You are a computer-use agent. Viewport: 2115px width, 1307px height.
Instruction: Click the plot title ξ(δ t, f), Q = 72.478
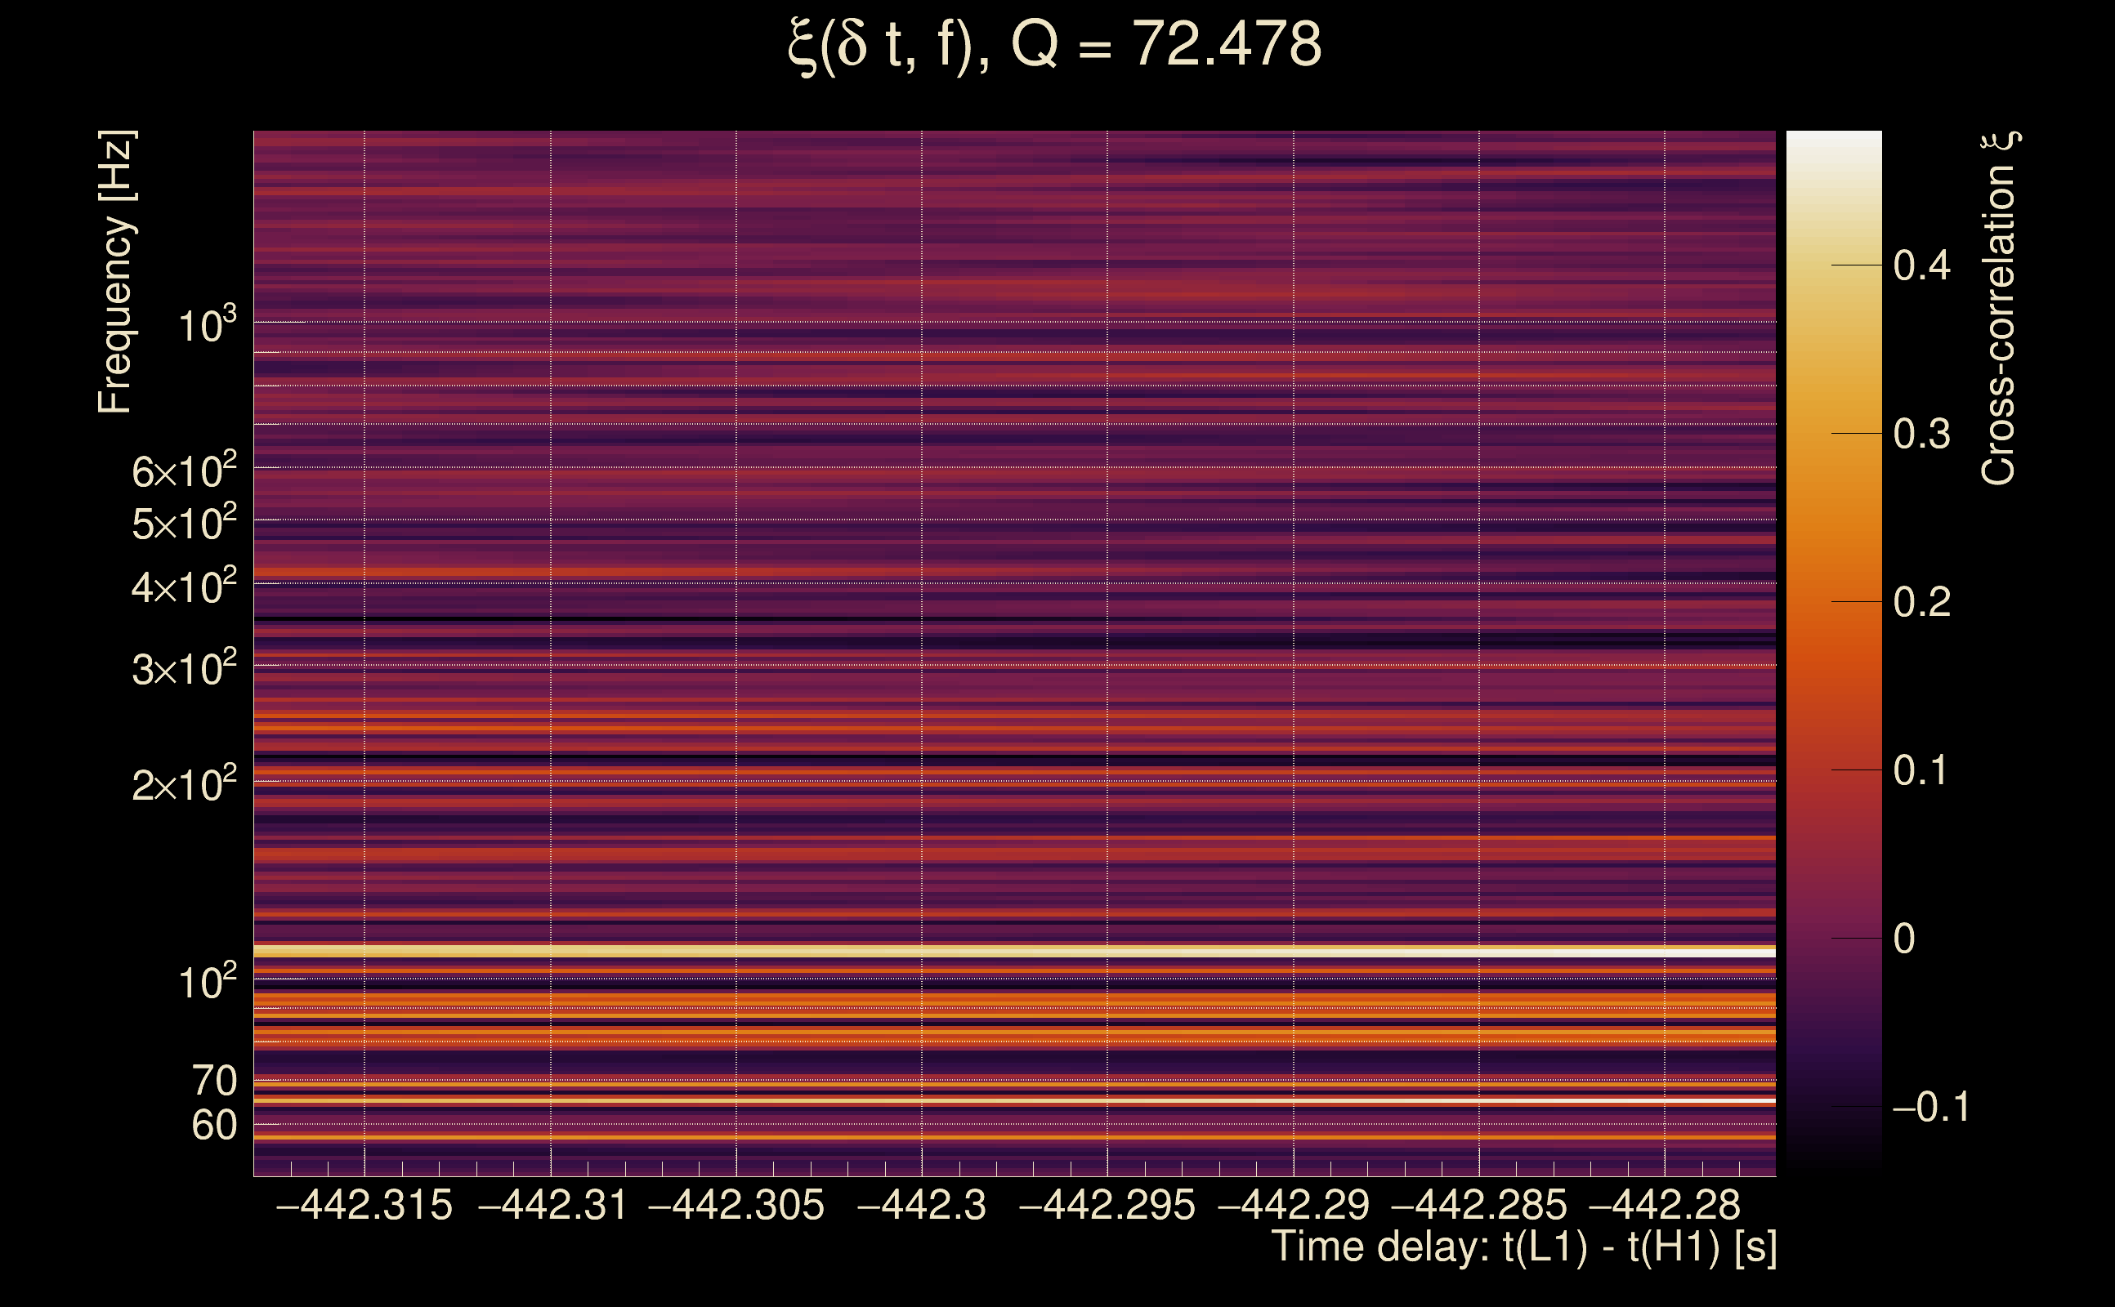(x=1055, y=45)
